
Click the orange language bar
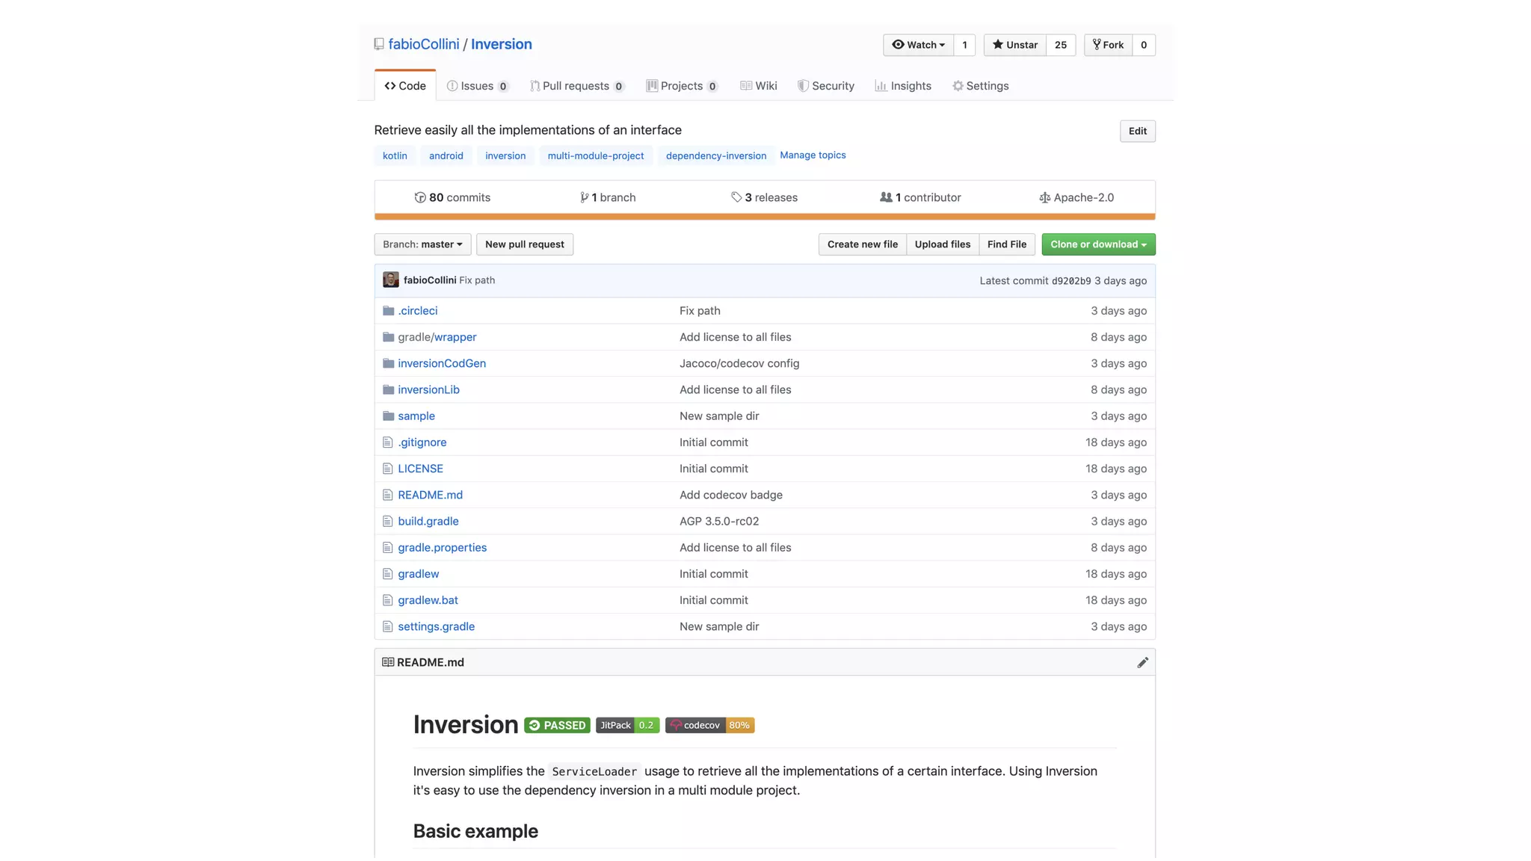point(764,217)
